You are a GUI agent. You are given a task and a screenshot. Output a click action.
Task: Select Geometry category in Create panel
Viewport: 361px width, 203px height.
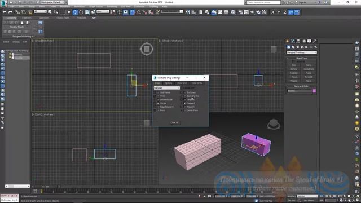288,47
